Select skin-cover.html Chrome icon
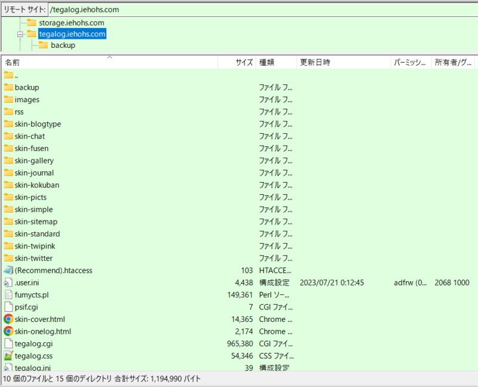The height and width of the screenshot is (387, 478). coord(8,319)
